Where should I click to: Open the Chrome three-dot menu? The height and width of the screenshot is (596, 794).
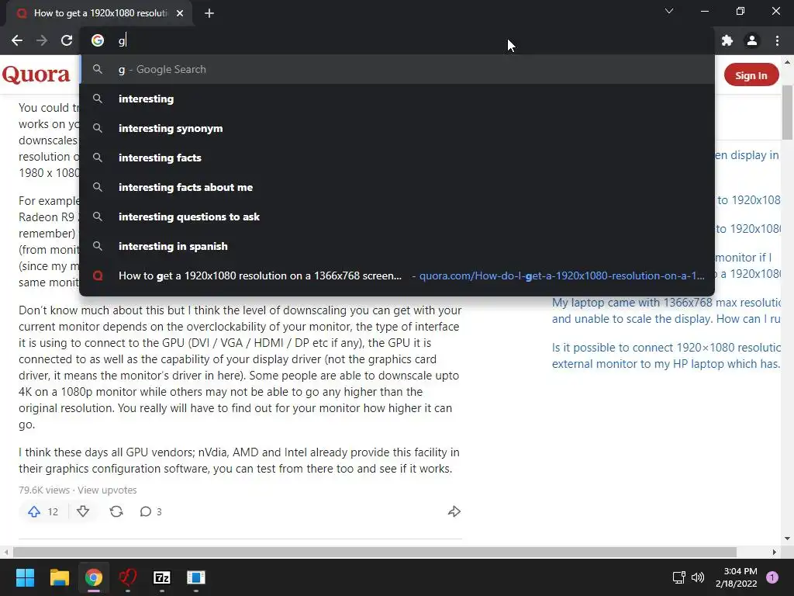pos(777,40)
